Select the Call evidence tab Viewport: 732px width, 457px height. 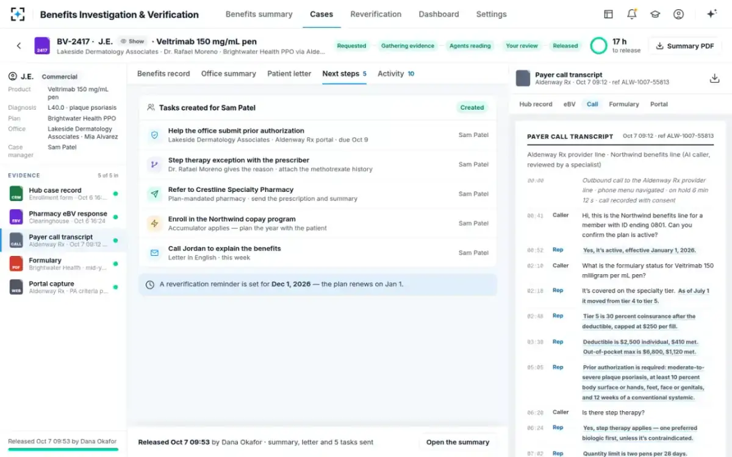coord(592,104)
